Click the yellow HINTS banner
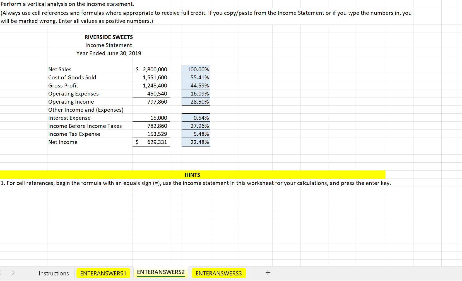 pyautogui.click(x=192, y=175)
